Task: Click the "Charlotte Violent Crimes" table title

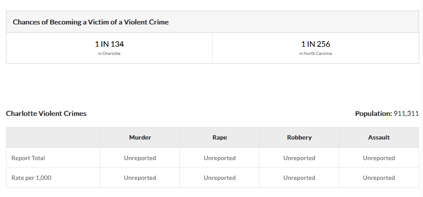Action: pos(46,114)
